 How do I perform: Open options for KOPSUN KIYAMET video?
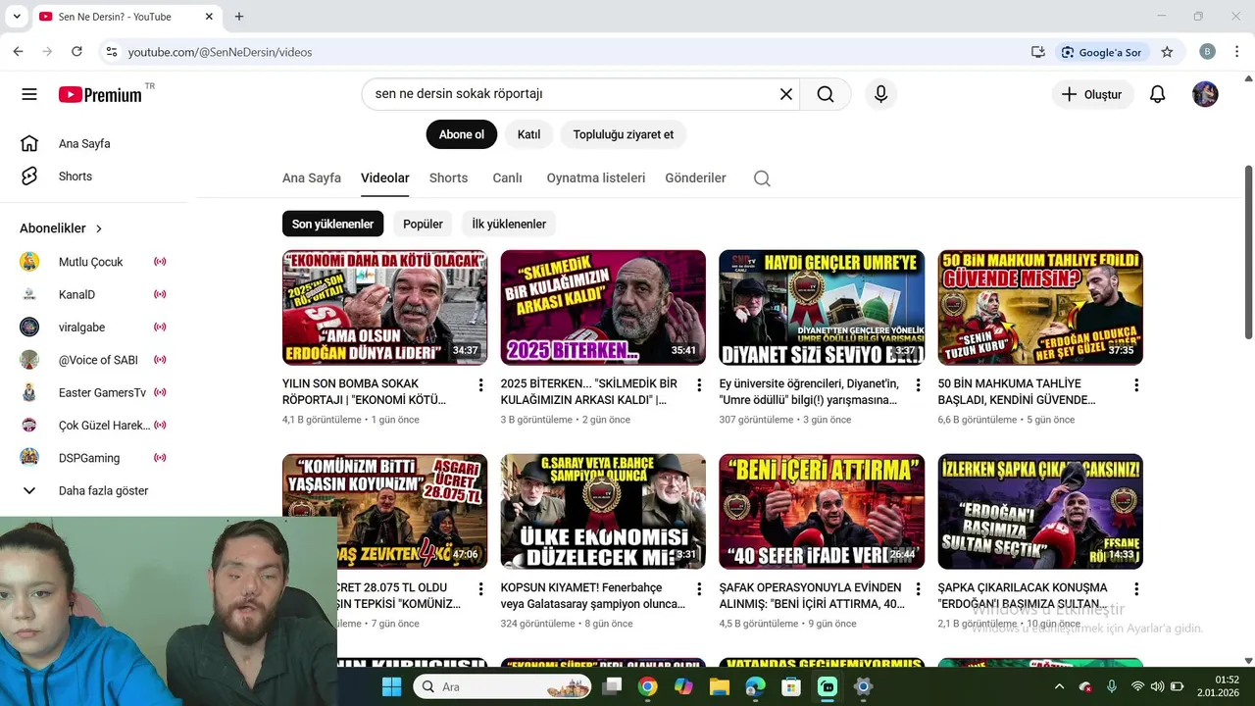click(x=699, y=589)
